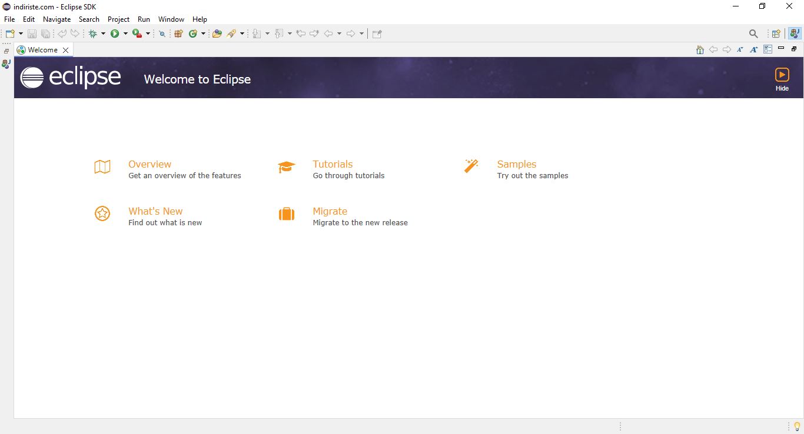Image resolution: width=804 pixels, height=434 pixels.
Task: Open the Help menu
Action: coord(200,19)
